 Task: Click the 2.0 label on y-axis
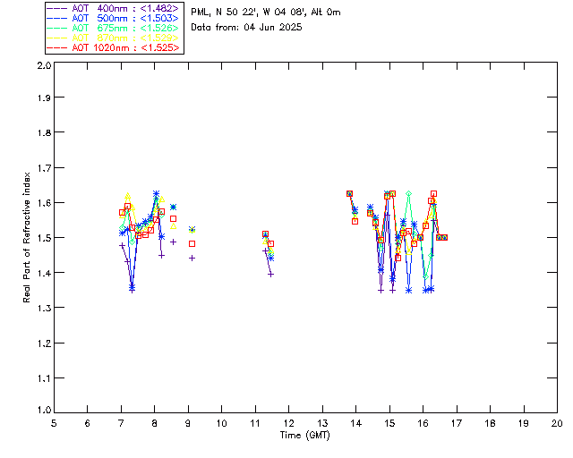click(x=44, y=65)
